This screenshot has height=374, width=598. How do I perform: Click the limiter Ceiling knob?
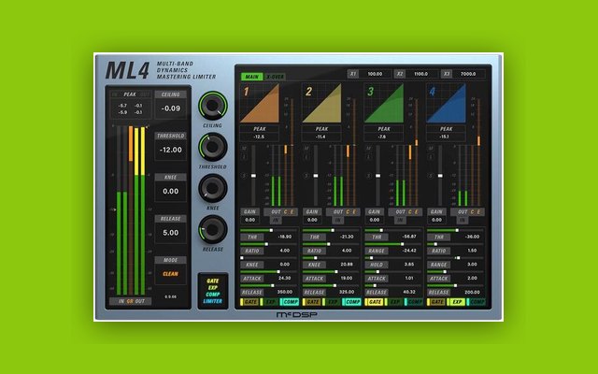coord(212,106)
